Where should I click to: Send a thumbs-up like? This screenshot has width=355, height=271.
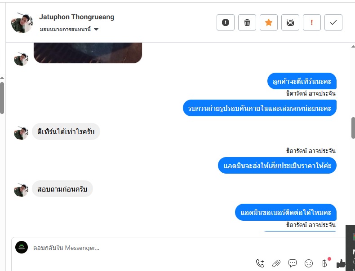341,263
